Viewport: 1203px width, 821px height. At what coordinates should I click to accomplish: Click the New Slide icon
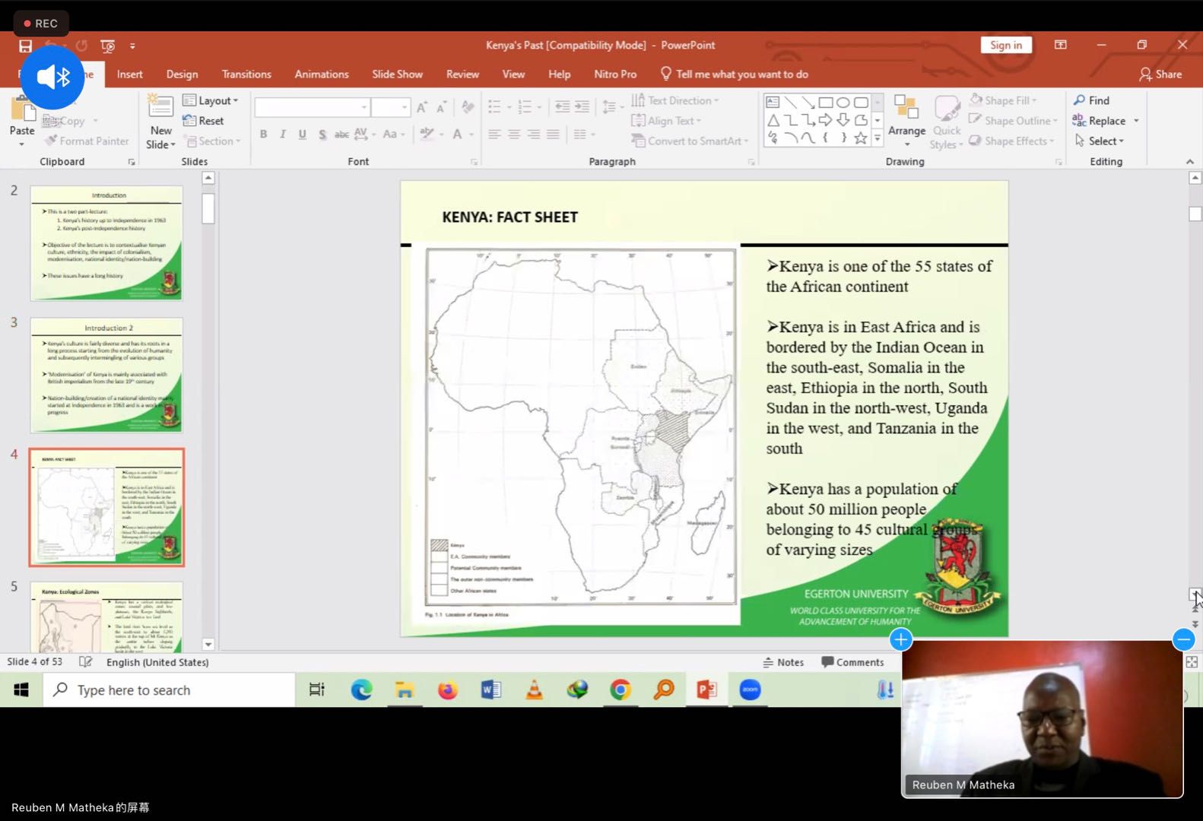tap(160, 107)
